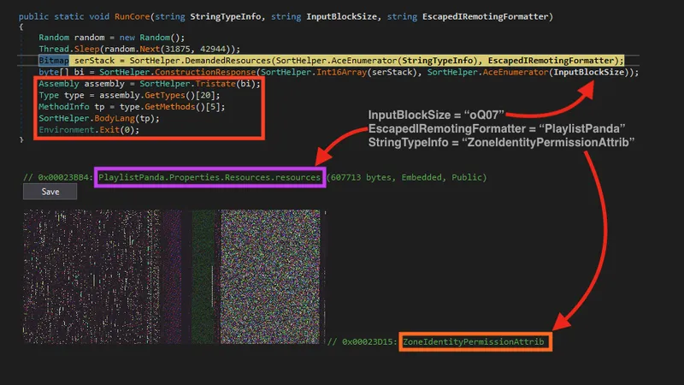This screenshot has height=385, width=684.
Task: Click the Tristate method call
Action: tap(215, 84)
